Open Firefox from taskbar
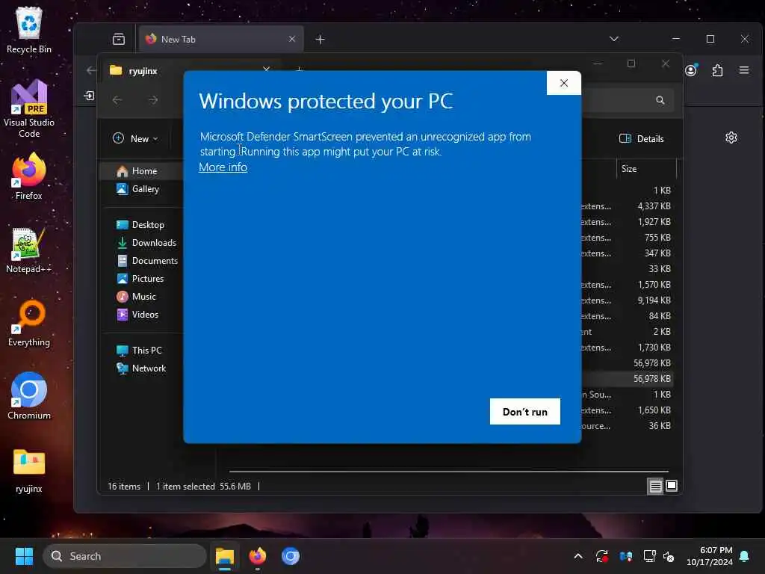The height and width of the screenshot is (574, 765). point(258,556)
